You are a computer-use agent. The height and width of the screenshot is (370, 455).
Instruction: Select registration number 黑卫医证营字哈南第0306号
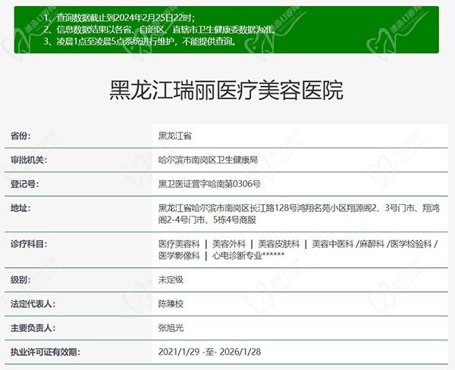point(209,184)
